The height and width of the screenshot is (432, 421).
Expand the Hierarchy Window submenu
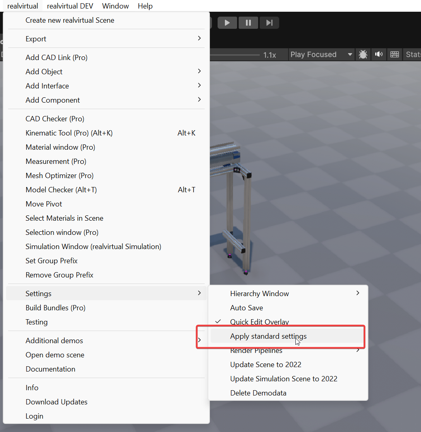(x=288, y=293)
